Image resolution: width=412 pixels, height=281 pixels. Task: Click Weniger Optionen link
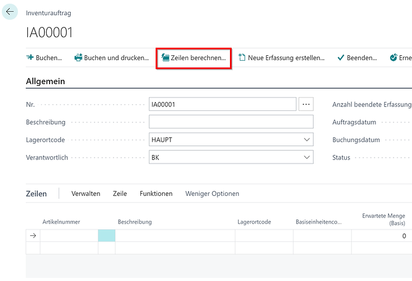click(212, 193)
